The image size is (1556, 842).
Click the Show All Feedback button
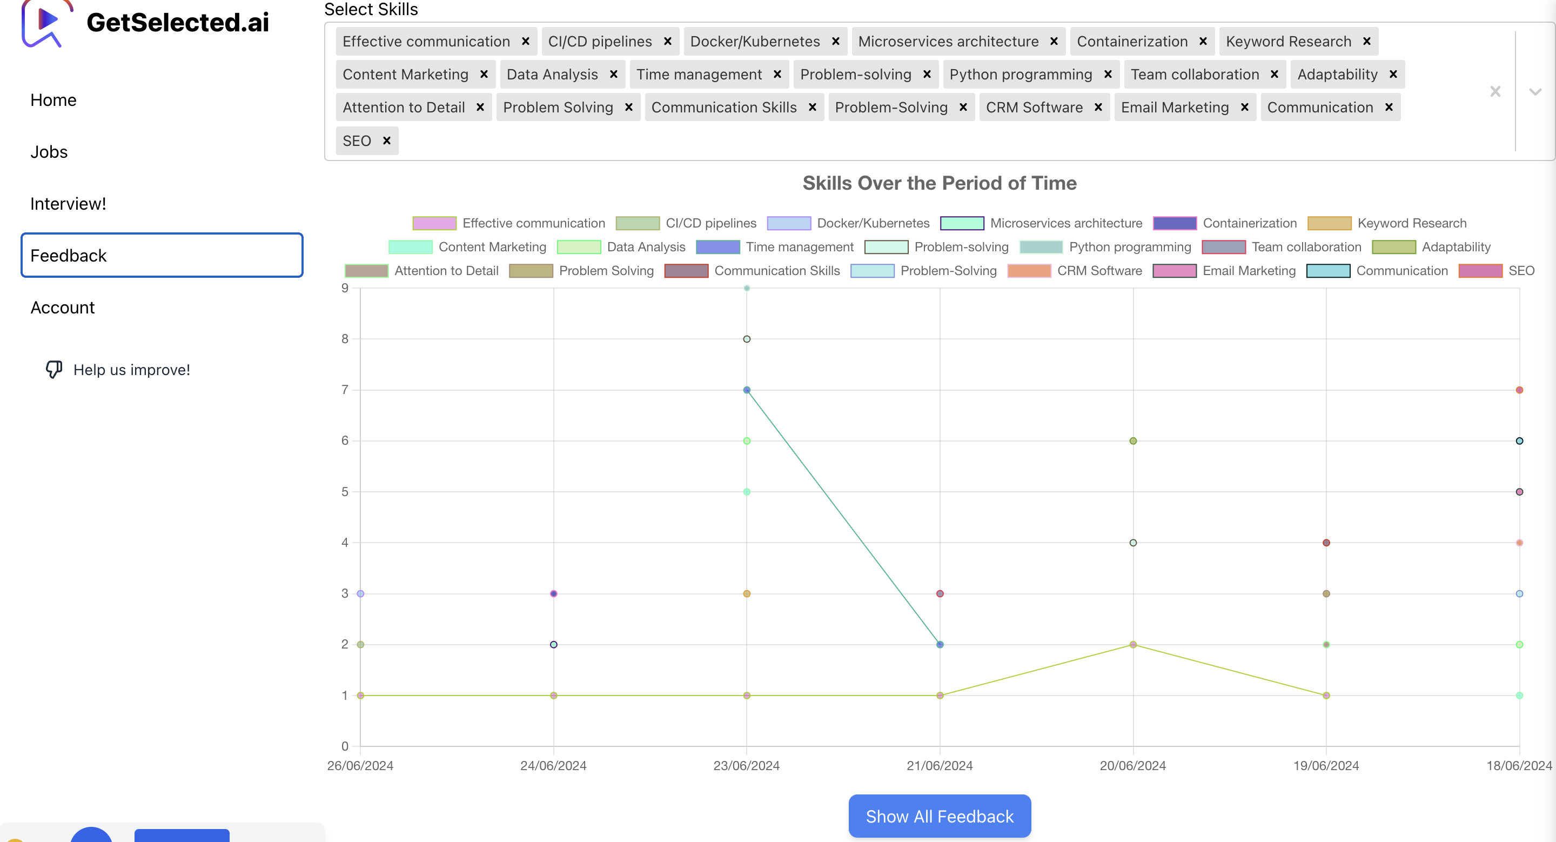[938, 816]
